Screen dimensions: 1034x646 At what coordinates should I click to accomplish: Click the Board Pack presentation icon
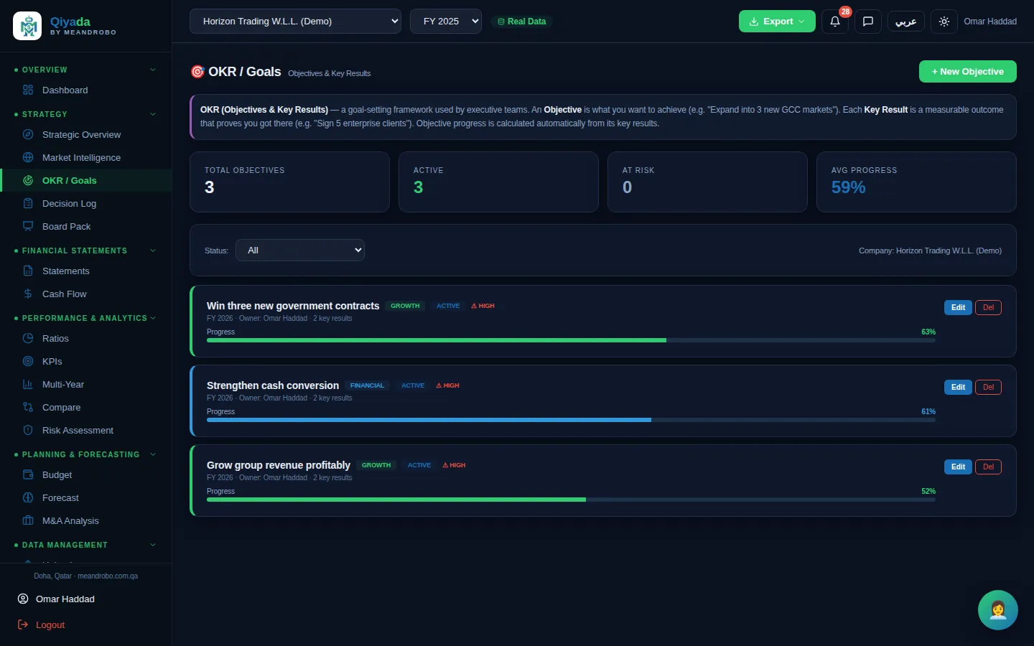(28, 227)
